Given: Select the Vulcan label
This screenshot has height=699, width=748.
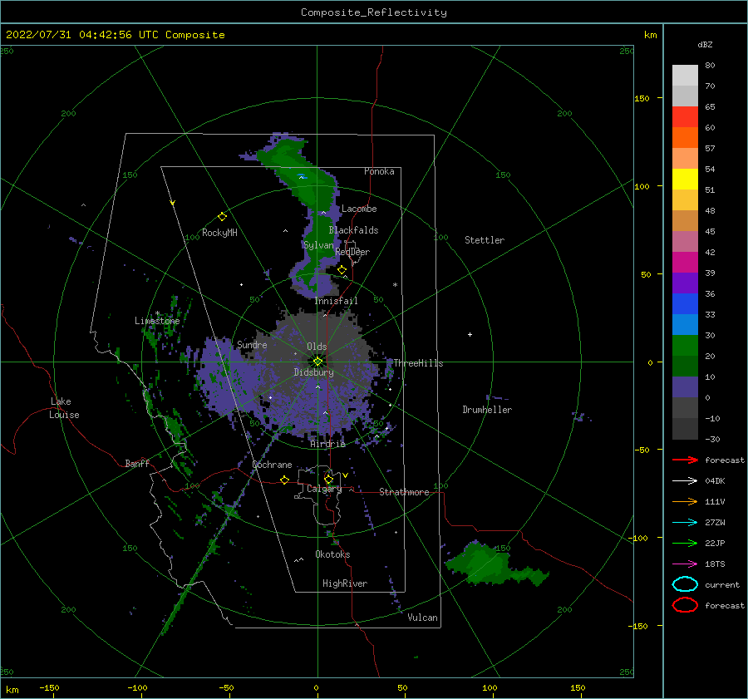Looking at the screenshot, I should coord(422,618).
